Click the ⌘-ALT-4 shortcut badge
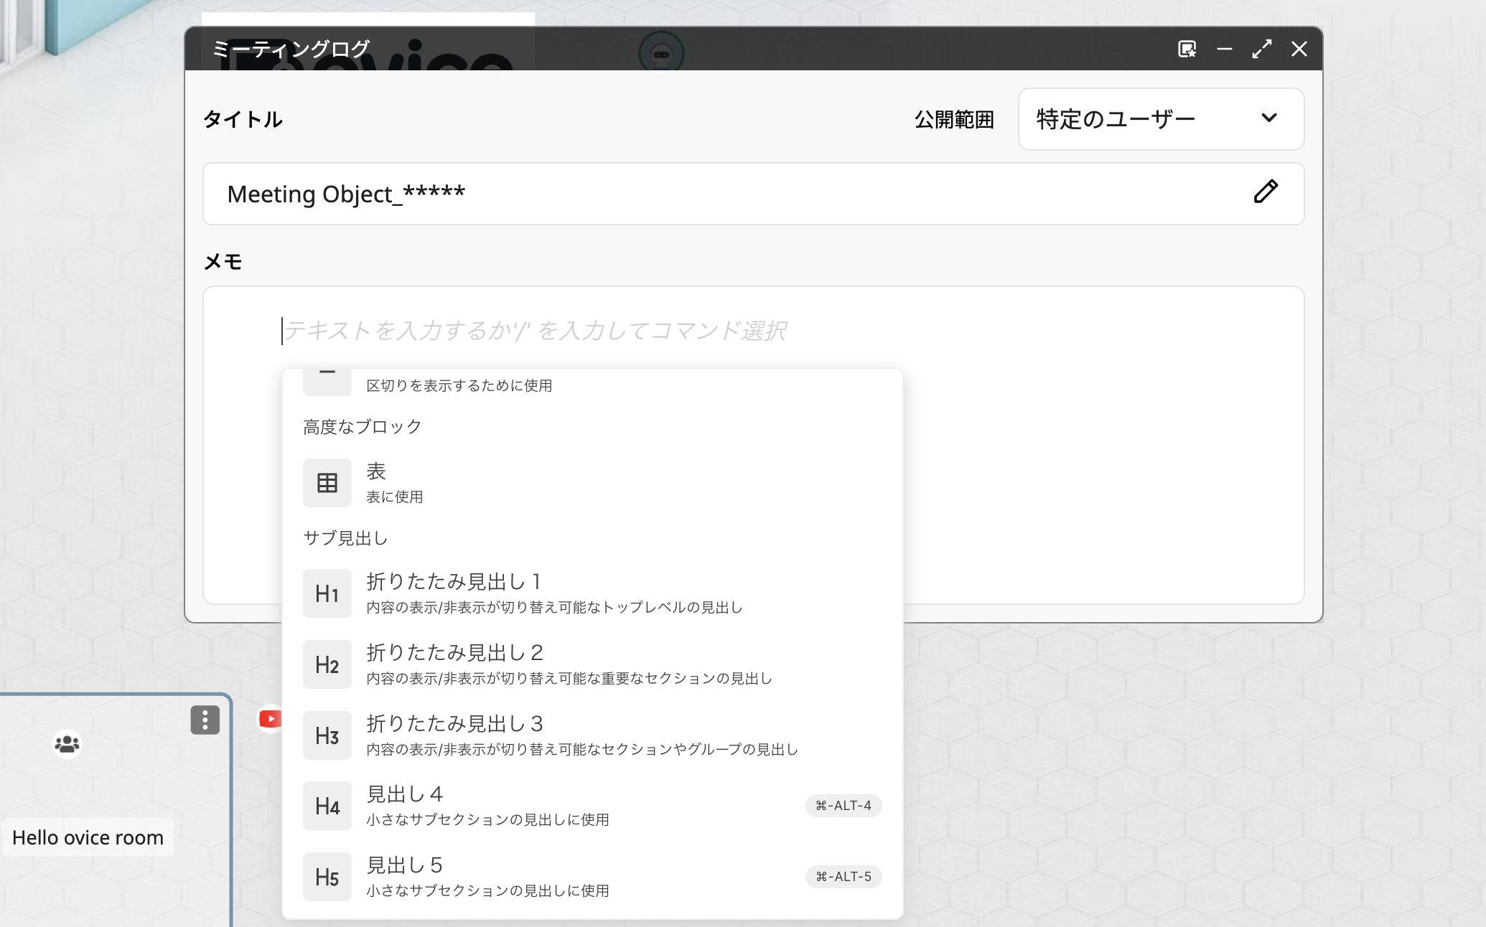This screenshot has width=1486, height=927. [x=844, y=806]
